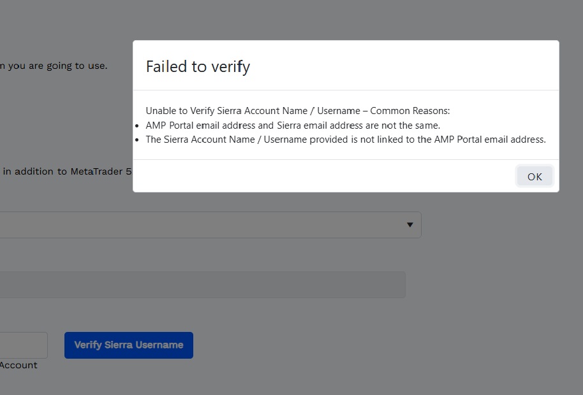Click the 'Failed to verify' dialog heading

click(x=198, y=66)
